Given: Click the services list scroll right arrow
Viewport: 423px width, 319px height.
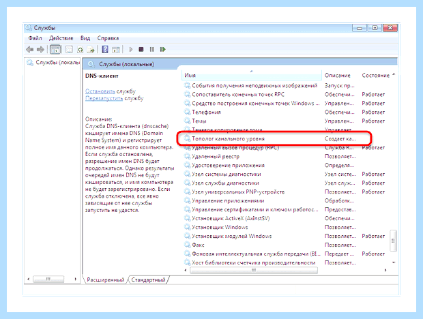Looking at the screenshot, I should (385, 270).
